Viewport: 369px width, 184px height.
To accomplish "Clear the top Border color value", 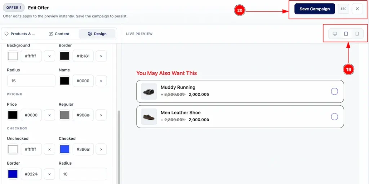I will pyautogui.click(x=101, y=56).
